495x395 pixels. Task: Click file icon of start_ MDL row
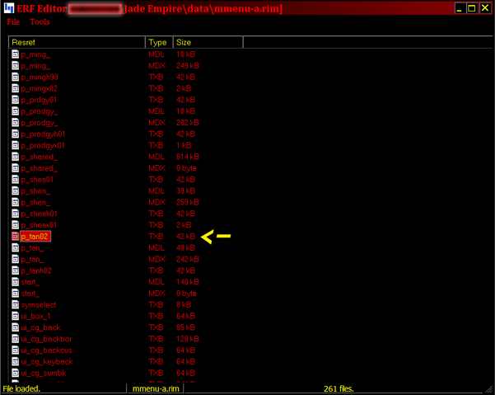tap(15, 282)
